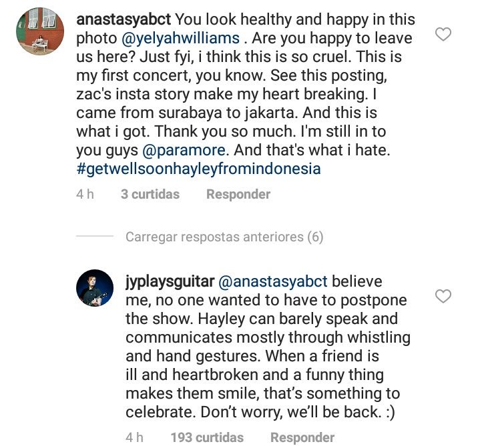This screenshot has height=446, width=480.
Task: Click the dash line before Carregar respostas
Action: pos(95,237)
